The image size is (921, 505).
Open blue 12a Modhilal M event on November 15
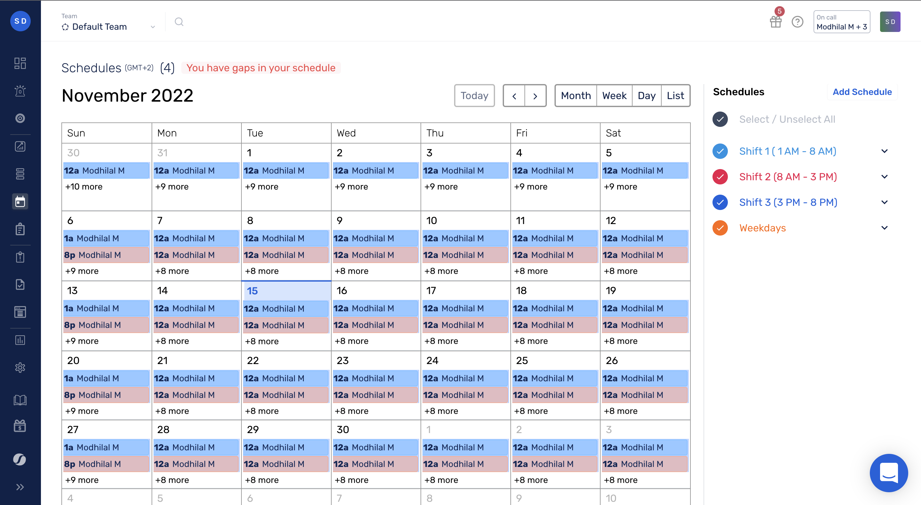286,309
